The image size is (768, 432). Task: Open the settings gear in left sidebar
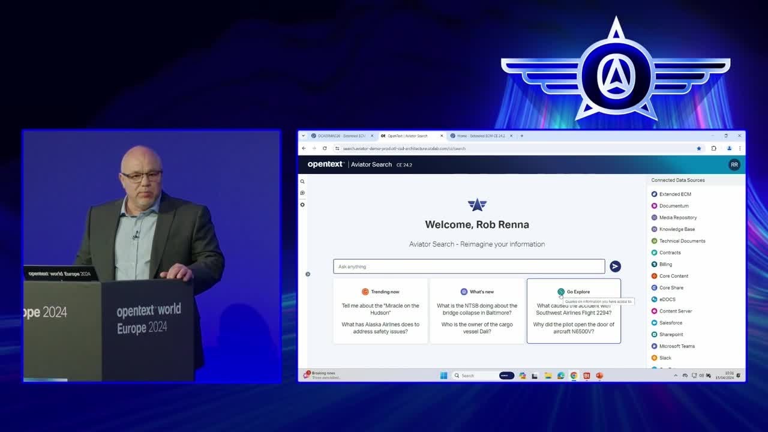tap(302, 205)
